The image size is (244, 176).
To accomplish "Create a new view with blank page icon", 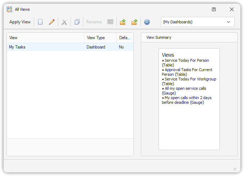I will 40,22.
